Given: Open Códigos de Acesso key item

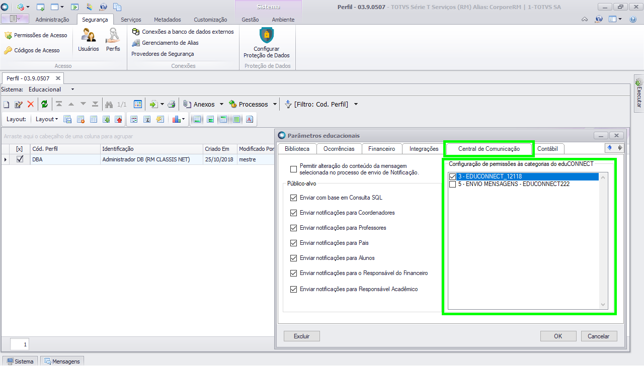Looking at the screenshot, I should (x=32, y=50).
